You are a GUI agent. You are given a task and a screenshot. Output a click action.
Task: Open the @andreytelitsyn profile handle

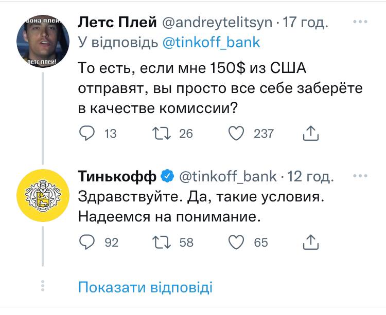click(x=217, y=23)
